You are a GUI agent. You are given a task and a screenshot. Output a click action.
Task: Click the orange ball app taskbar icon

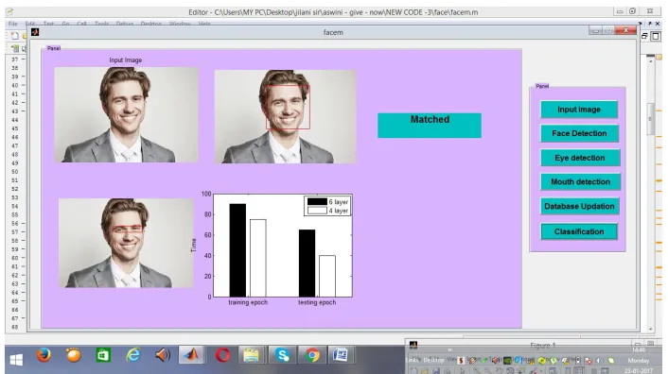tap(73, 355)
